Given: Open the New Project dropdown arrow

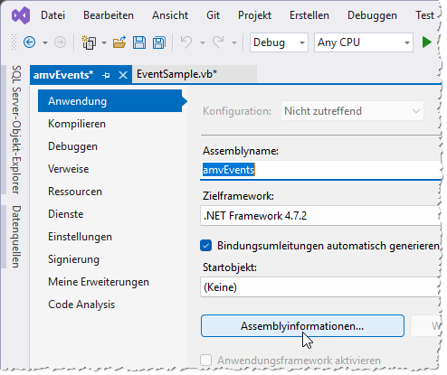Looking at the screenshot, I should 104,42.
